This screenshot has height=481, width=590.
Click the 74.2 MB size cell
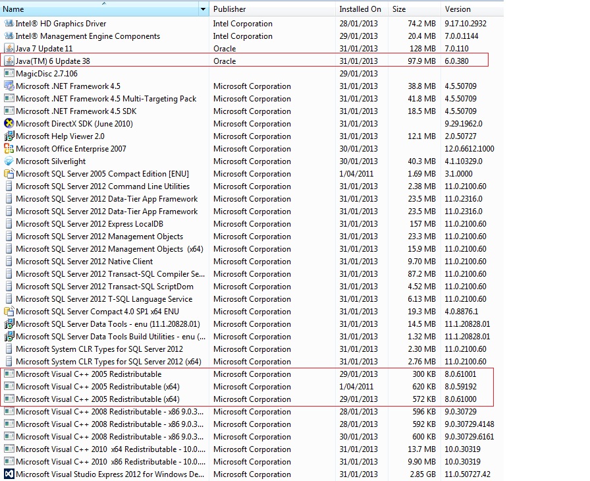(422, 24)
